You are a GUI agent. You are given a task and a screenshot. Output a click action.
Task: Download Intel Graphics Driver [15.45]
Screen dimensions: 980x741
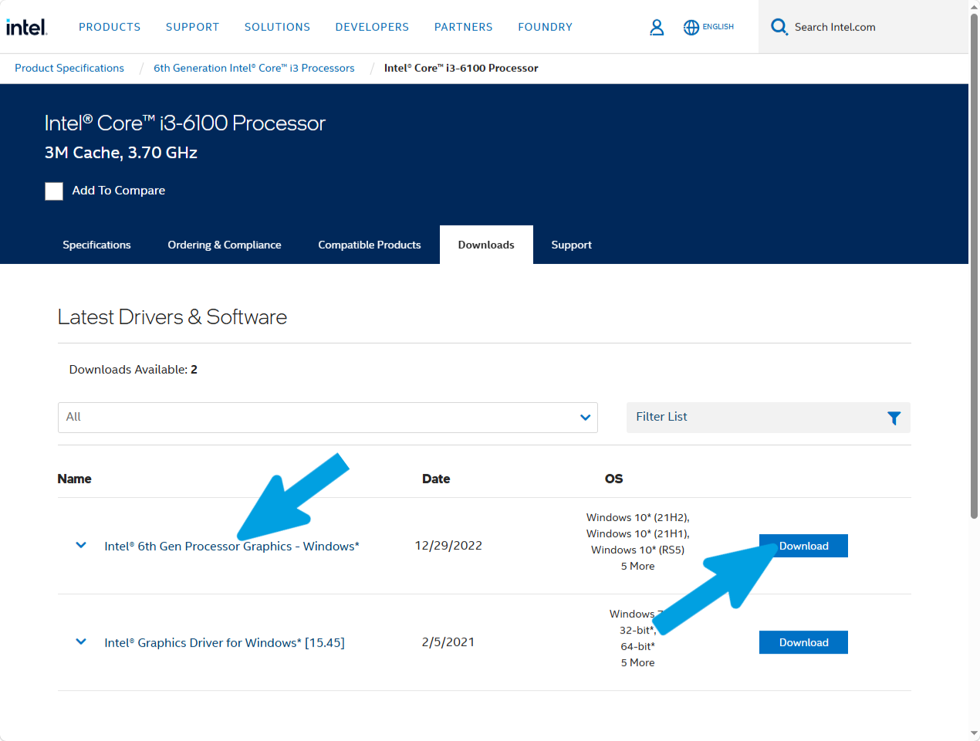[803, 642]
